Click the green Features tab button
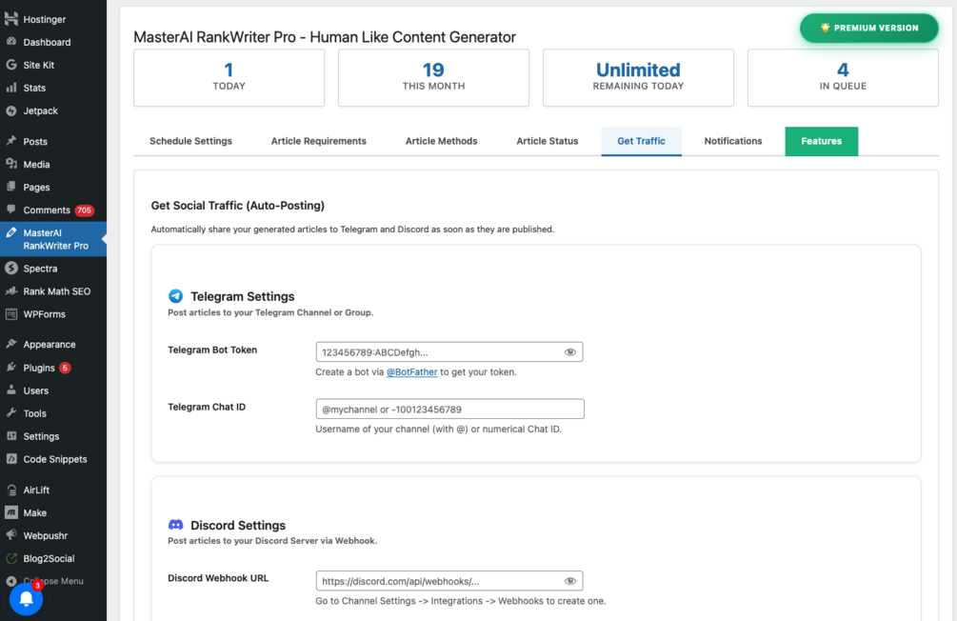The width and height of the screenshot is (957, 621). pos(821,141)
